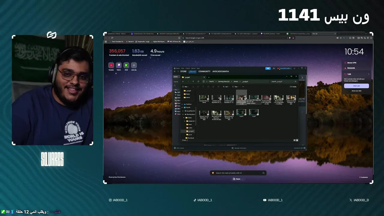The width and height of the screenshot is (384, 216).
Task: Click the Brave Shields icon in the address bar
Action: pyautogui.click(x=289, y=38)
